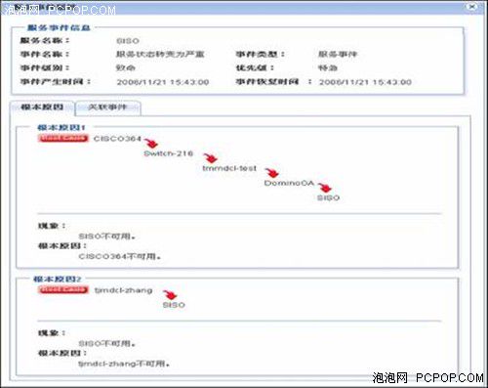
Task: Select the DominoOA node
Action: pyautogui.click(x=289, y=183)
